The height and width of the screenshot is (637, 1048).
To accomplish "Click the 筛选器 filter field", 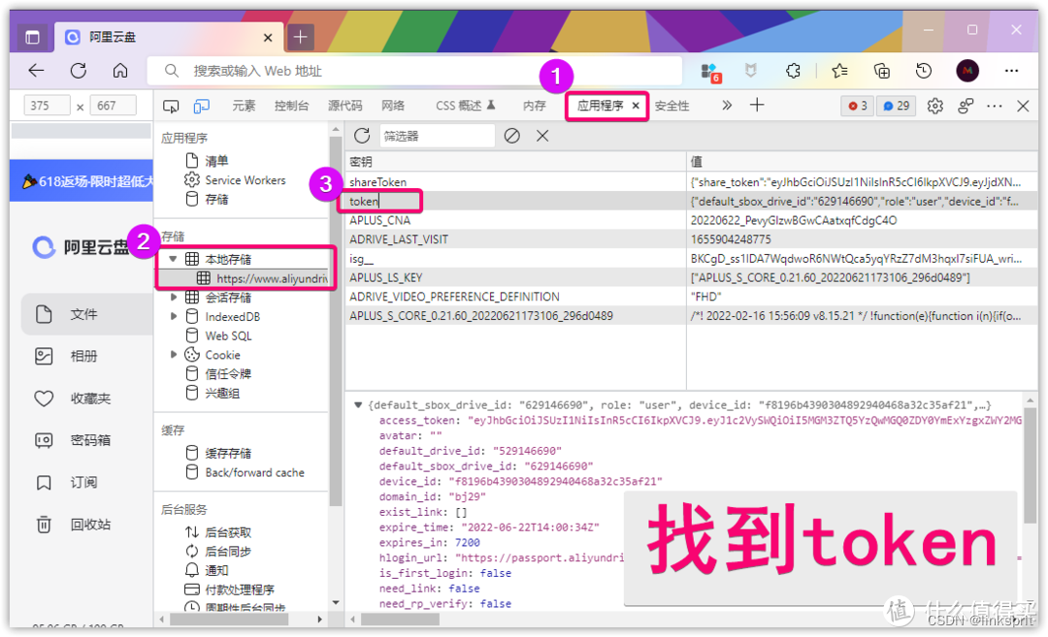I will point(437,136).
